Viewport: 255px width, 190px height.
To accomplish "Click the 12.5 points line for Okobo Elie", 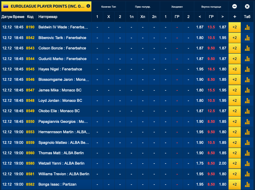I will pos(211,111).
